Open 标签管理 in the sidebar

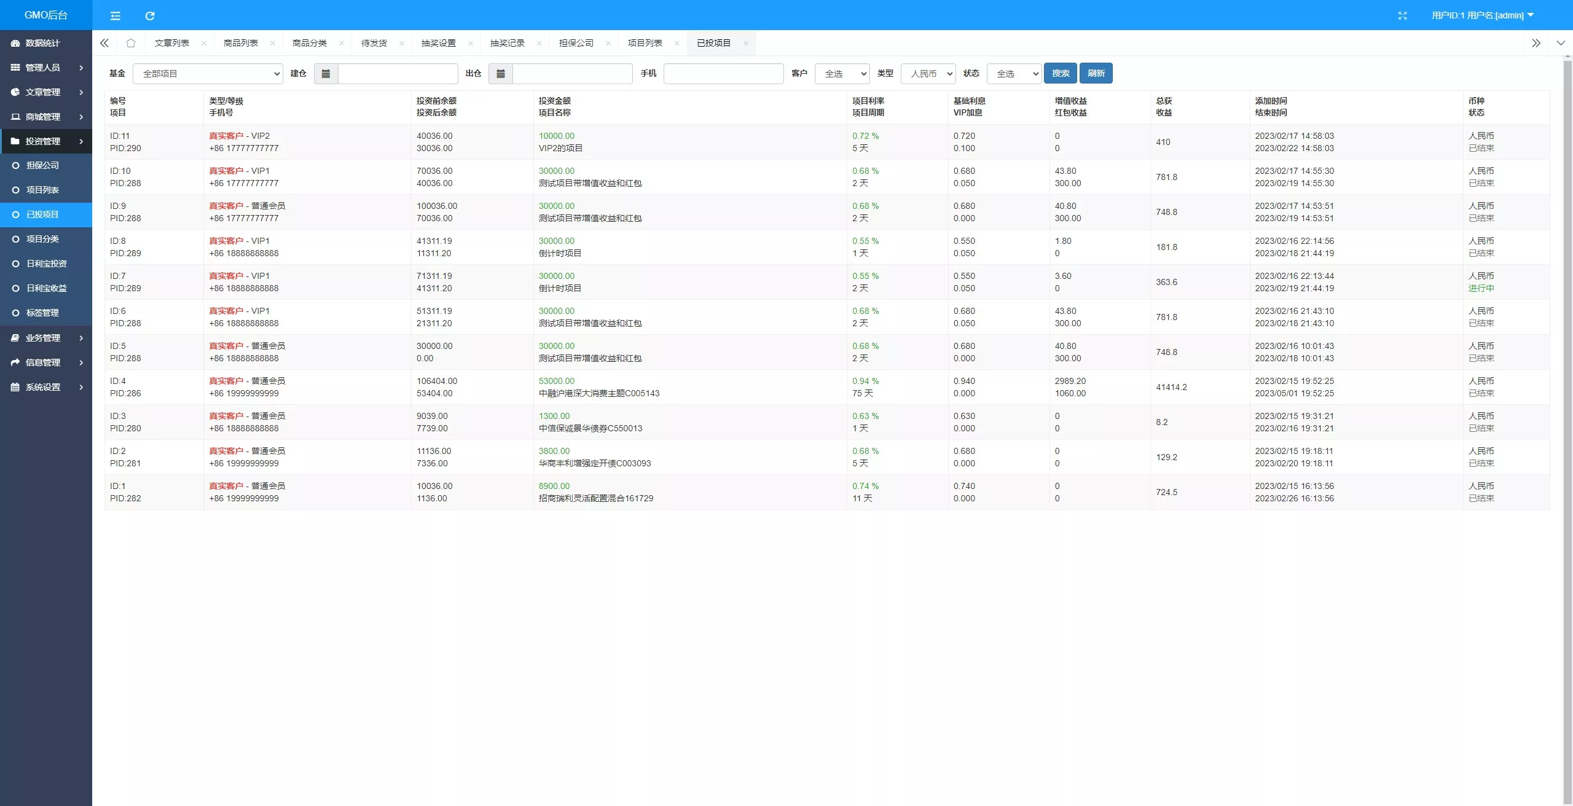46,313
